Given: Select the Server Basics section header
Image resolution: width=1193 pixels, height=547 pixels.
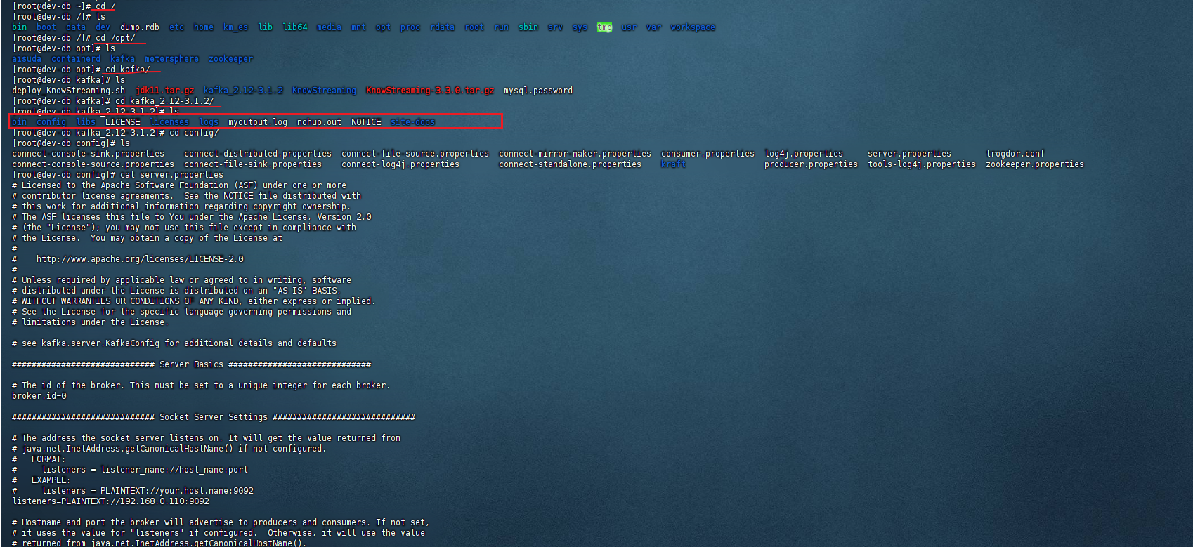Looking at the screenshot, I should (x=191, y=364).
